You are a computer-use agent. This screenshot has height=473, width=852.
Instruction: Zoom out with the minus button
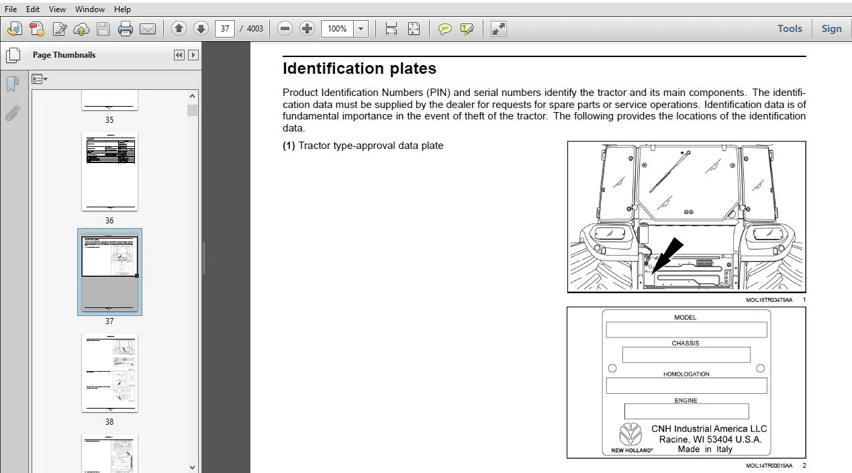pos(285,29)
